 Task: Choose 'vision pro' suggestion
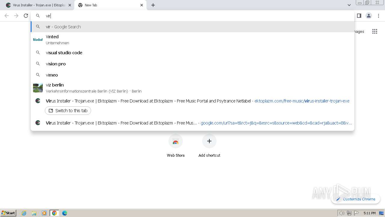pyautogui.click(x=192, y=64)
